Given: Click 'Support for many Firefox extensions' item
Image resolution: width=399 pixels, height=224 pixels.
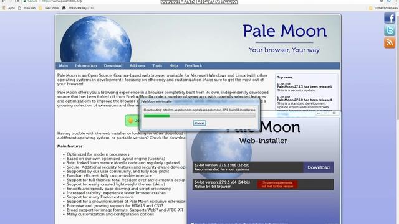Looking at the screenshot, I should 100,197.
